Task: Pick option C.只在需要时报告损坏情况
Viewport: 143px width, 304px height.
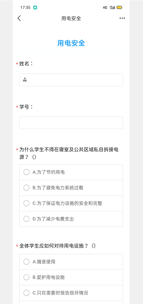Action: point(71,293)
